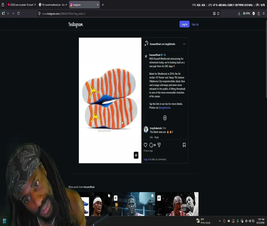267x226 pixels.
Task: Click the Log in link to like or comment
Action: click(146, 159)
